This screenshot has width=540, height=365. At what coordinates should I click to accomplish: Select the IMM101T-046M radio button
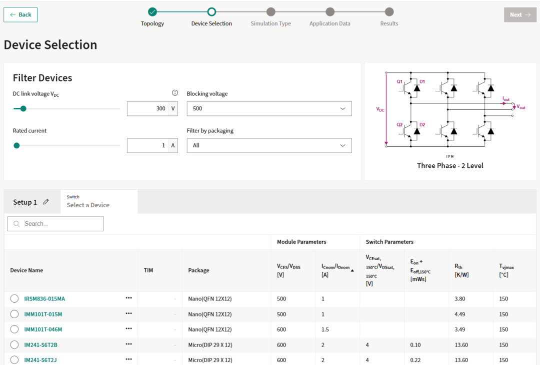pyautogui.click(x=14, y=329)
